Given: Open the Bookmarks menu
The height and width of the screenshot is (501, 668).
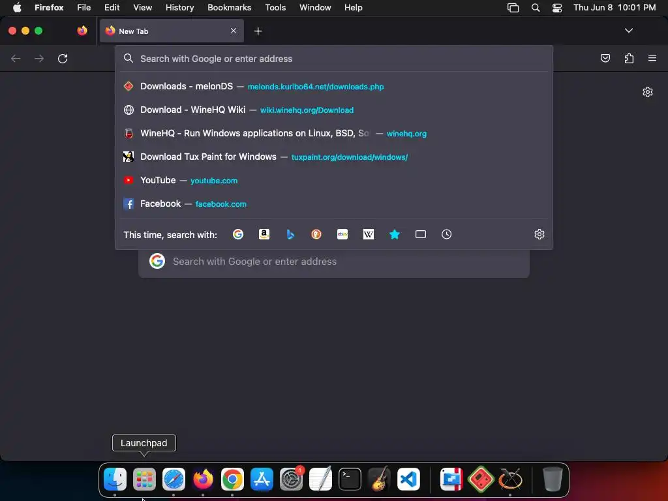Looking at the screenshot, I should (x=229, y=7).
